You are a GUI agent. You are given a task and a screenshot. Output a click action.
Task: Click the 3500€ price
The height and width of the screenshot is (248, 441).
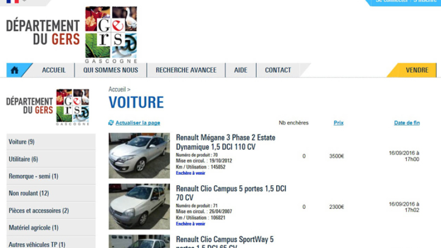(337, 156)
